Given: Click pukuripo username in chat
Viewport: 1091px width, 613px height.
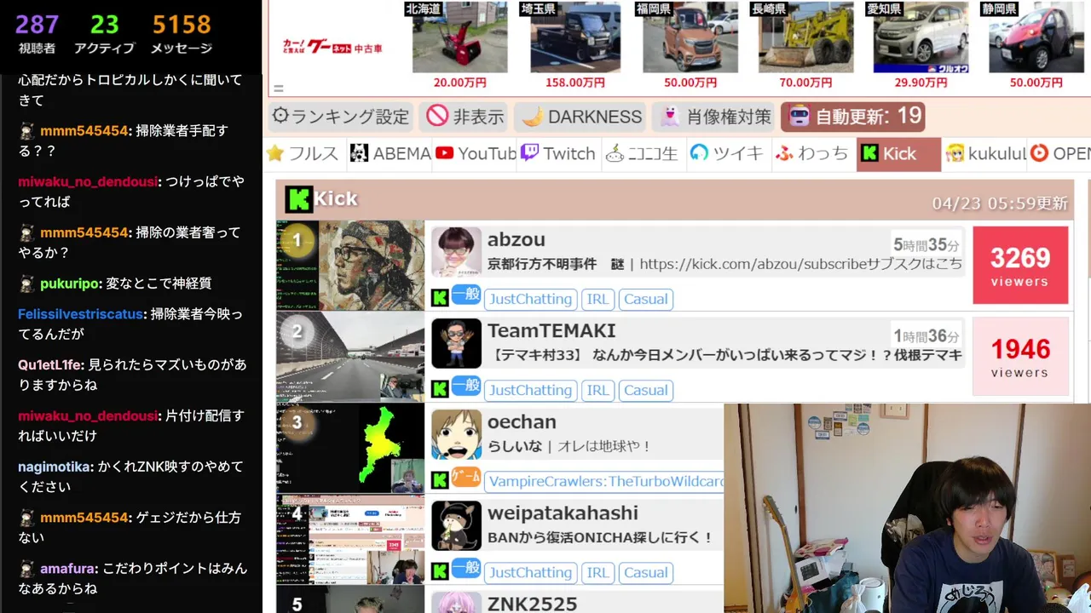Looking at the screenshot, I should pyautogui.click(x=71, y=284).
